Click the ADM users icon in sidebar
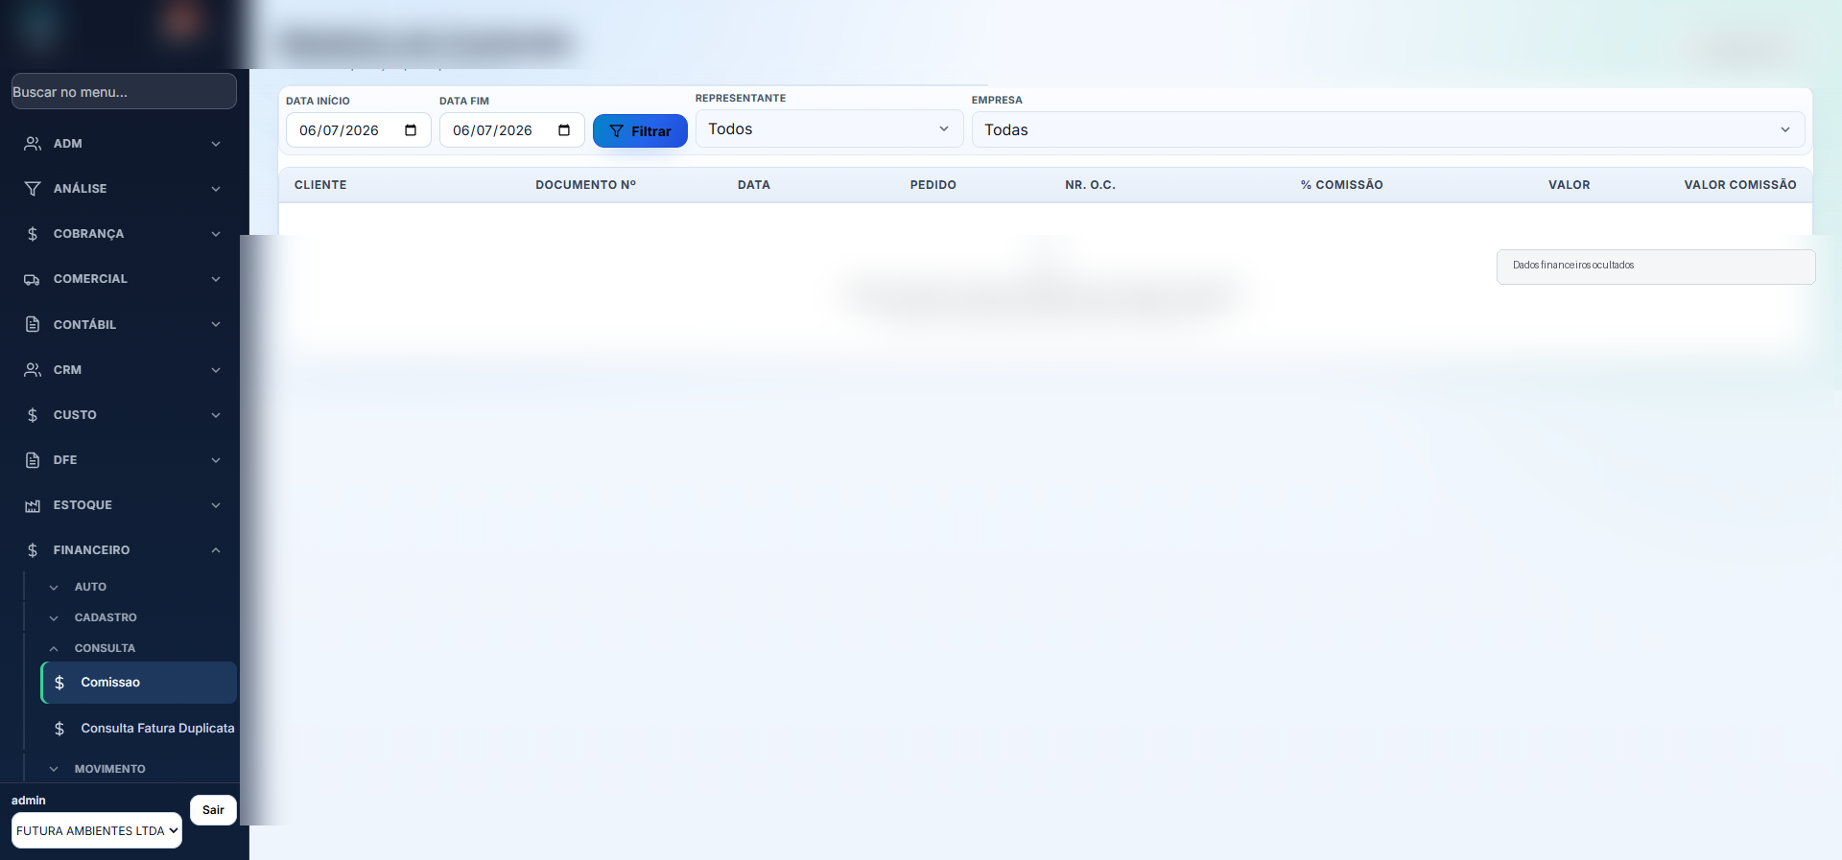This screenshot has width=1842, height=860. [x=33, y=144]
